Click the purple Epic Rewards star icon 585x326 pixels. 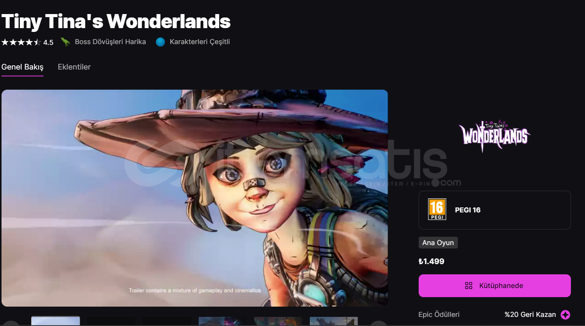(x=565, y=315)
